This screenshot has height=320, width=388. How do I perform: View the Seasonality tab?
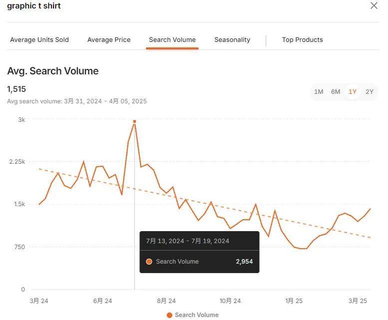pos(232,40)
